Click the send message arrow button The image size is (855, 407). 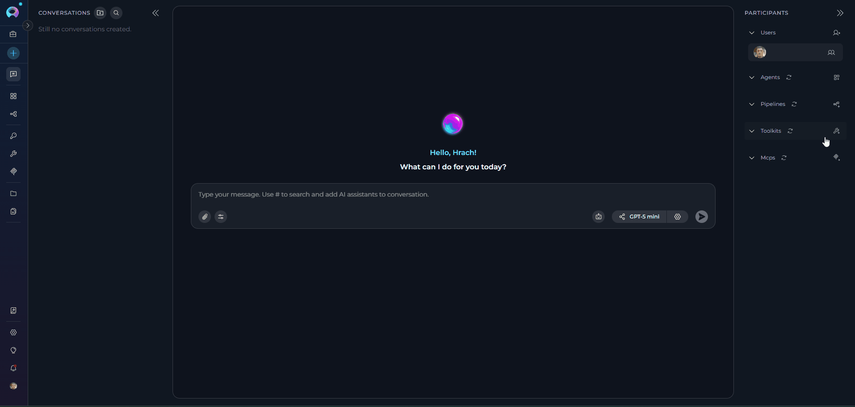tap(701, 217)
